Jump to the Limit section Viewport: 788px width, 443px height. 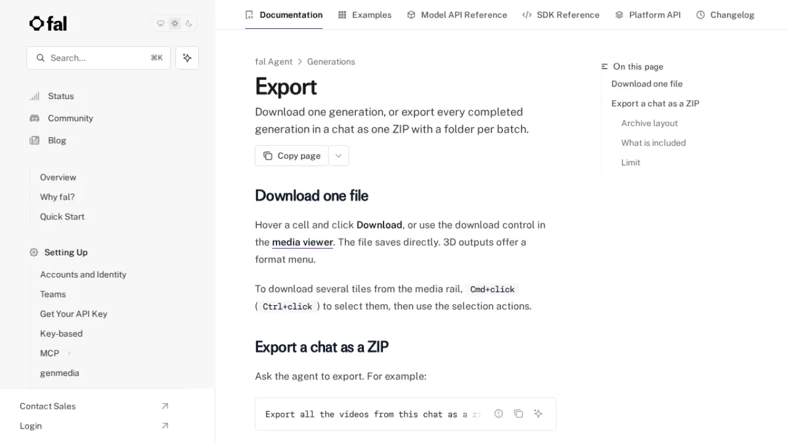pos(630,163)
